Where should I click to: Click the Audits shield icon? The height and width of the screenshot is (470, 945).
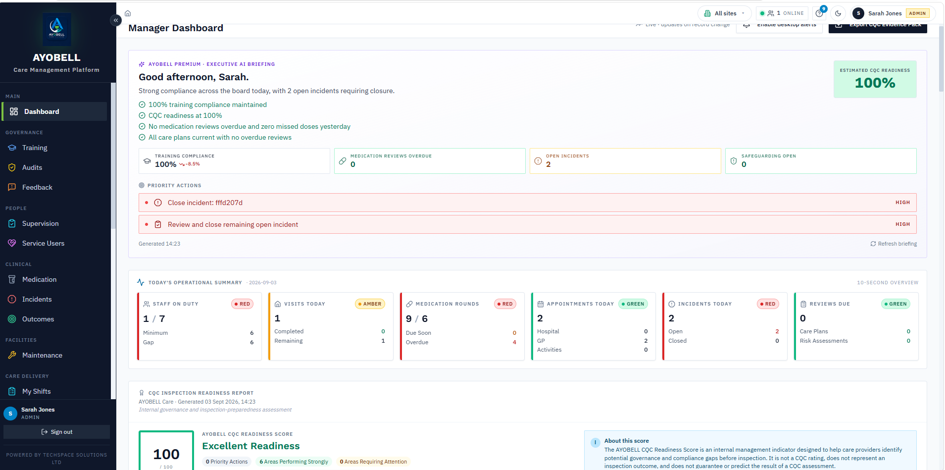(12, 167)
